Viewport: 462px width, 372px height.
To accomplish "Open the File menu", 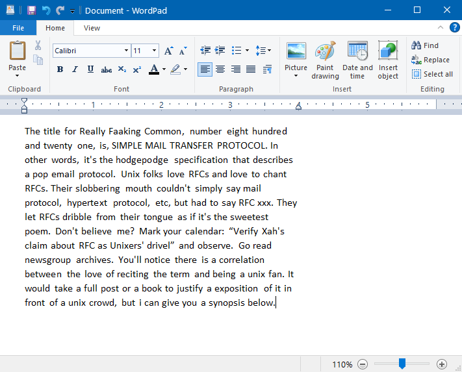I will 18,28.
